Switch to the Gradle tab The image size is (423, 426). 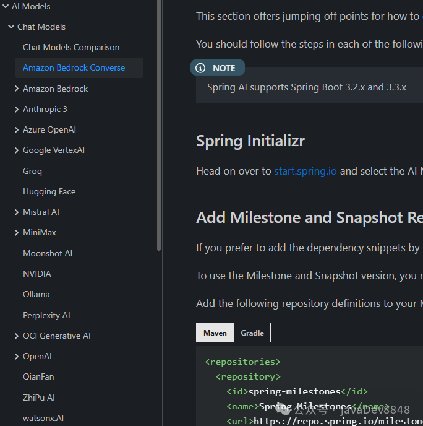pyautogui.click(x=252, y=333)
